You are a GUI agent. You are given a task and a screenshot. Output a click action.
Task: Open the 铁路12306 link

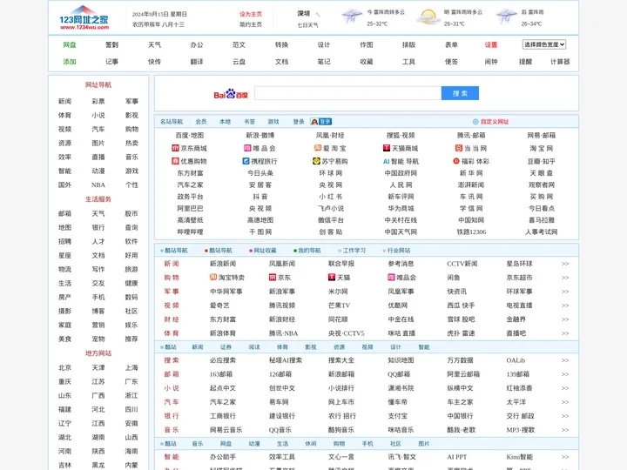[x=471, y=232]
